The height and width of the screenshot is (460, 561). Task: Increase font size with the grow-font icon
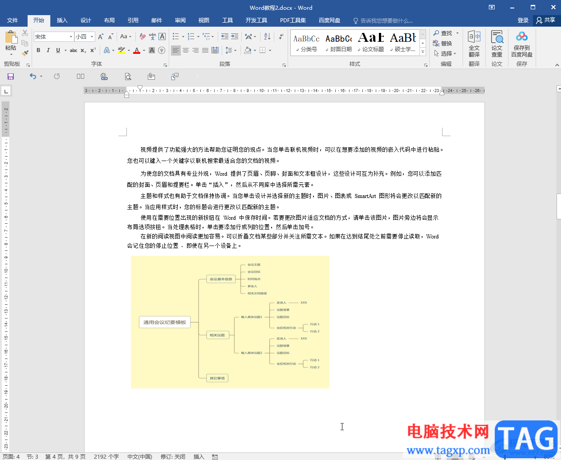101,36
